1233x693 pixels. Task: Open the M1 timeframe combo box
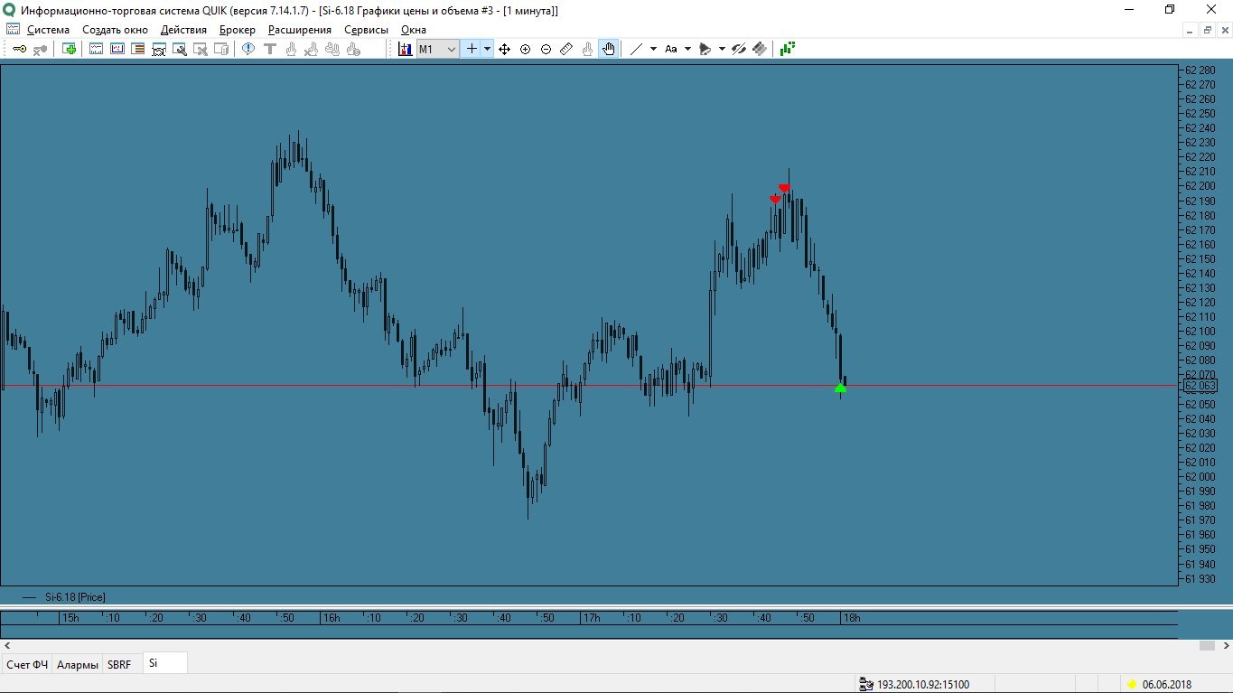(x=438, y=49)
